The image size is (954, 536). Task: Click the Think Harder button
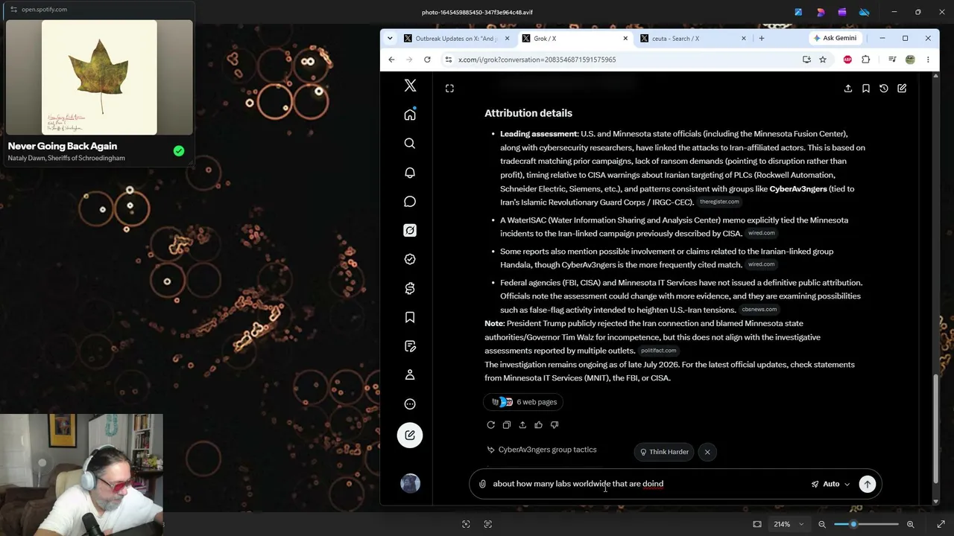pyautogui.click(x=664, y=452)
